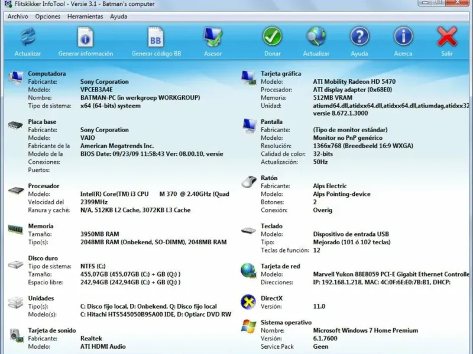Select the Unidades drives icon
Viewport: 473px width, 354px height.
click(x=15, y=303)
